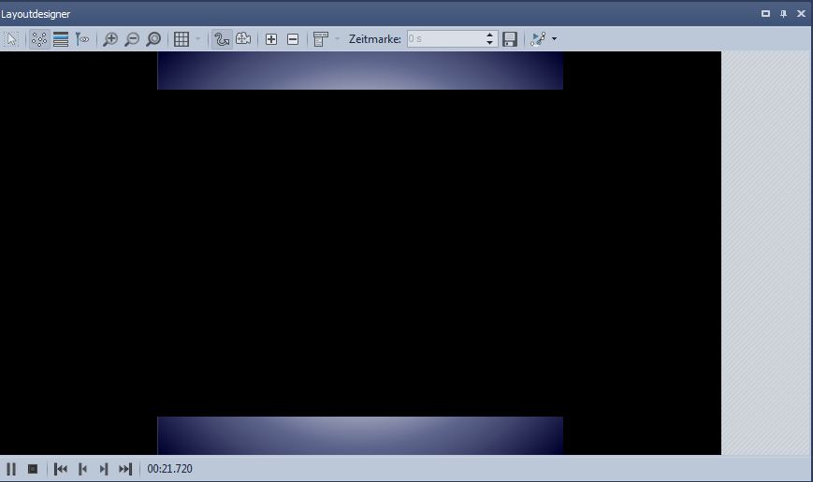Open the alignment options dropdown arrow
Viewport: 813px width, 482px height.
[337, 39]
